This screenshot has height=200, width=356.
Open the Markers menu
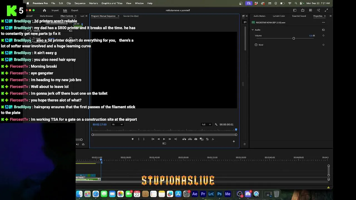[x=93, y=3]
